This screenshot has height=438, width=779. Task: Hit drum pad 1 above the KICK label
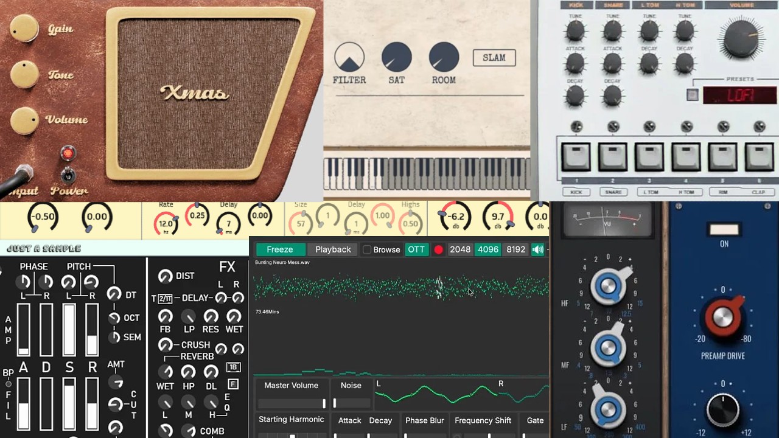pos(576,157)
